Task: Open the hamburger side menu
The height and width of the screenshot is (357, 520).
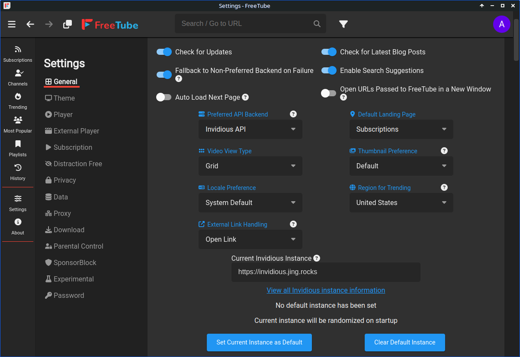Action: tap(12, 24)
